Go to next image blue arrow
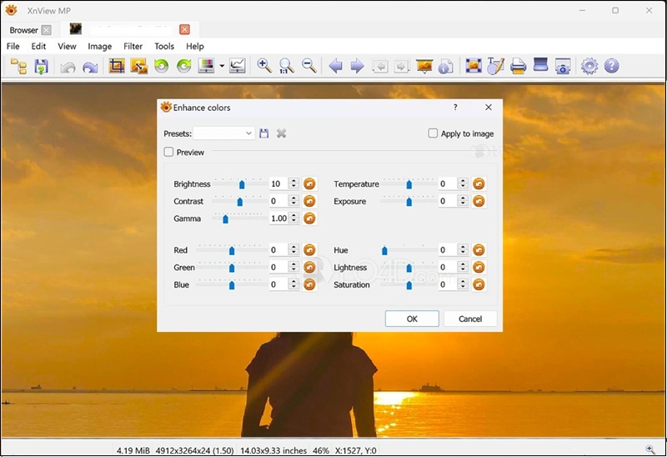The image size is (667, 457). 357,66
